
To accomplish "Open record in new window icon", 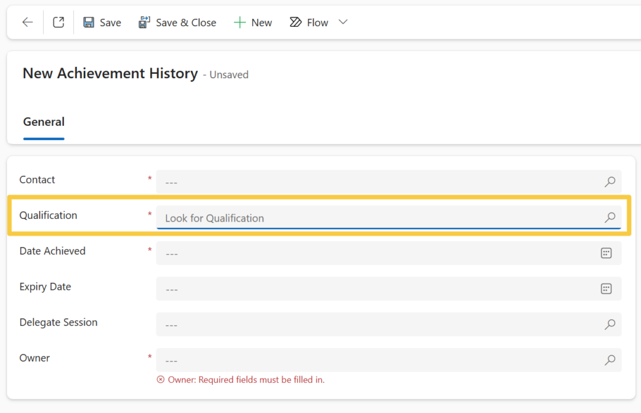I will [x=58, y=23].
